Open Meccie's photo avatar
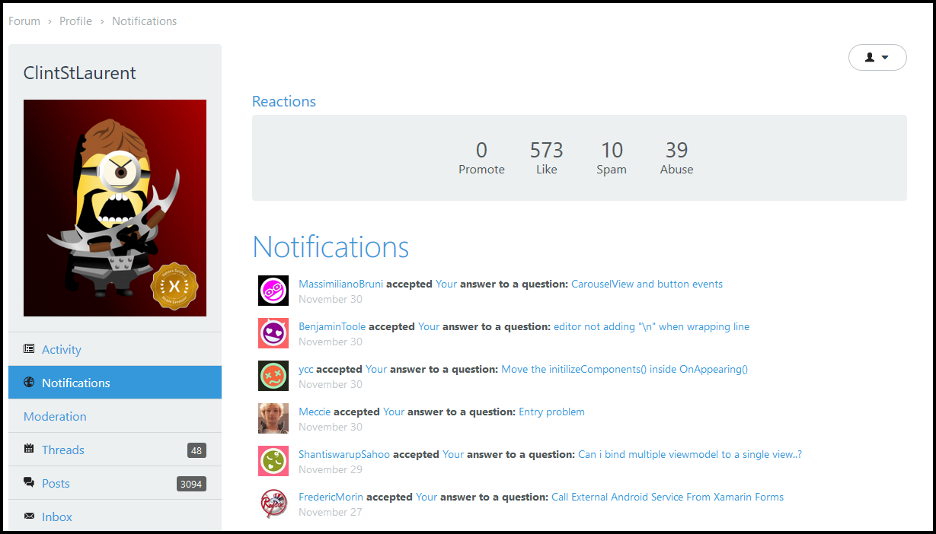Viewport: 936px width, 534px height. pyautogui.click(x=273, y=418)
